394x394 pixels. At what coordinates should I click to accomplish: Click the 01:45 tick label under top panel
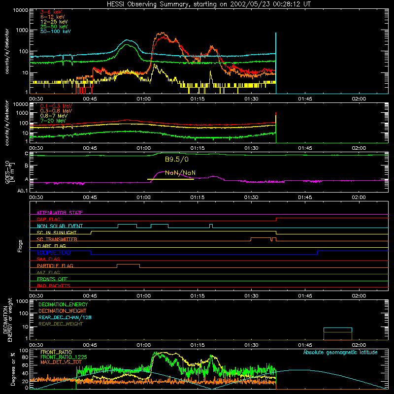click(305, 99)
